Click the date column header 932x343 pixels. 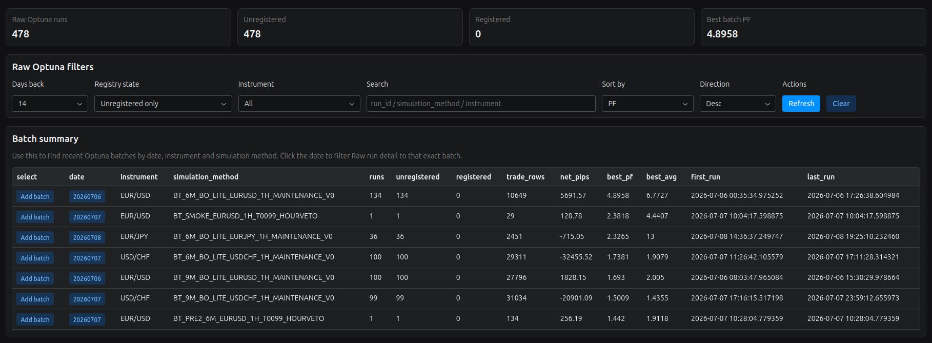[x=77, y=177]
